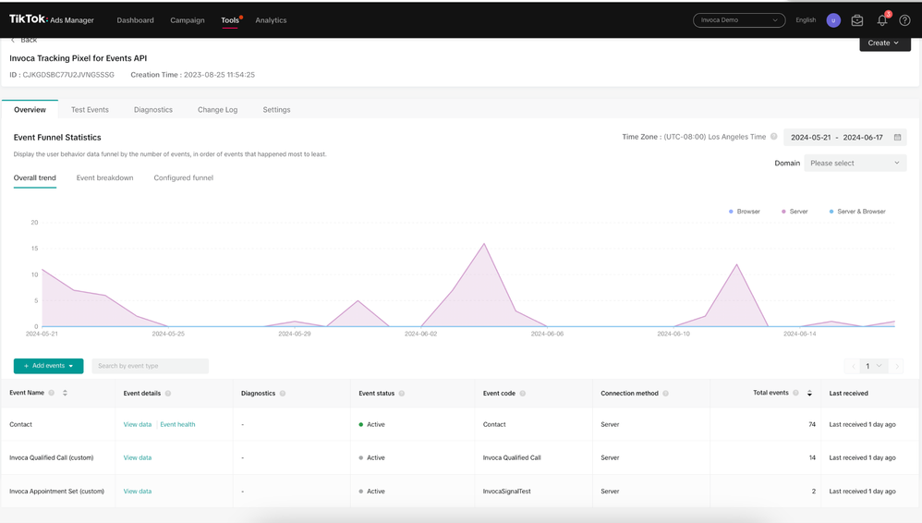Click the Diagnostics column info icon
Viewport: 922px width, 523px height.
pyautogui.click(x=283, y=393)
